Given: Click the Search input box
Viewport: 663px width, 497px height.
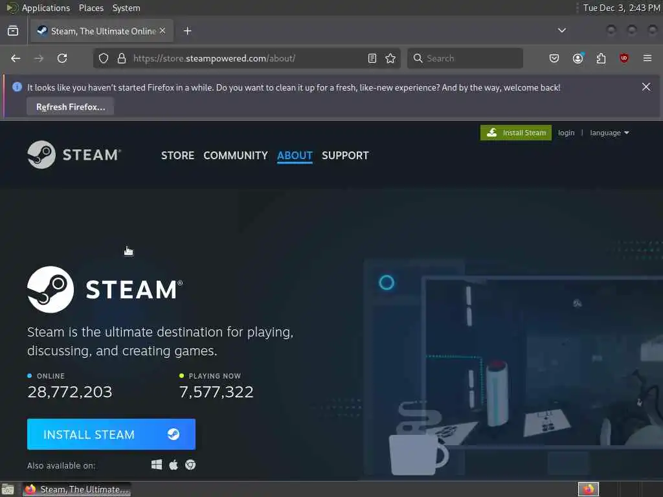Looking at the screenshot, I should click(x=465, y=58).
